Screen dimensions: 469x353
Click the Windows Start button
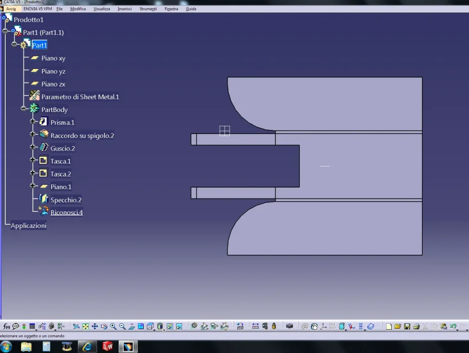pos(6,347)
